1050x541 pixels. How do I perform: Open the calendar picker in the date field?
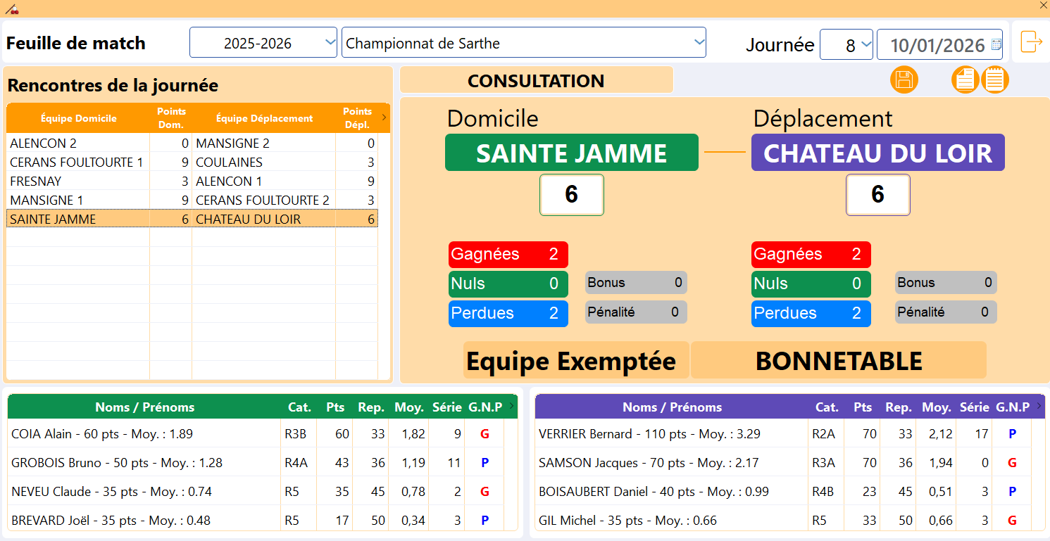click(996, 45)
